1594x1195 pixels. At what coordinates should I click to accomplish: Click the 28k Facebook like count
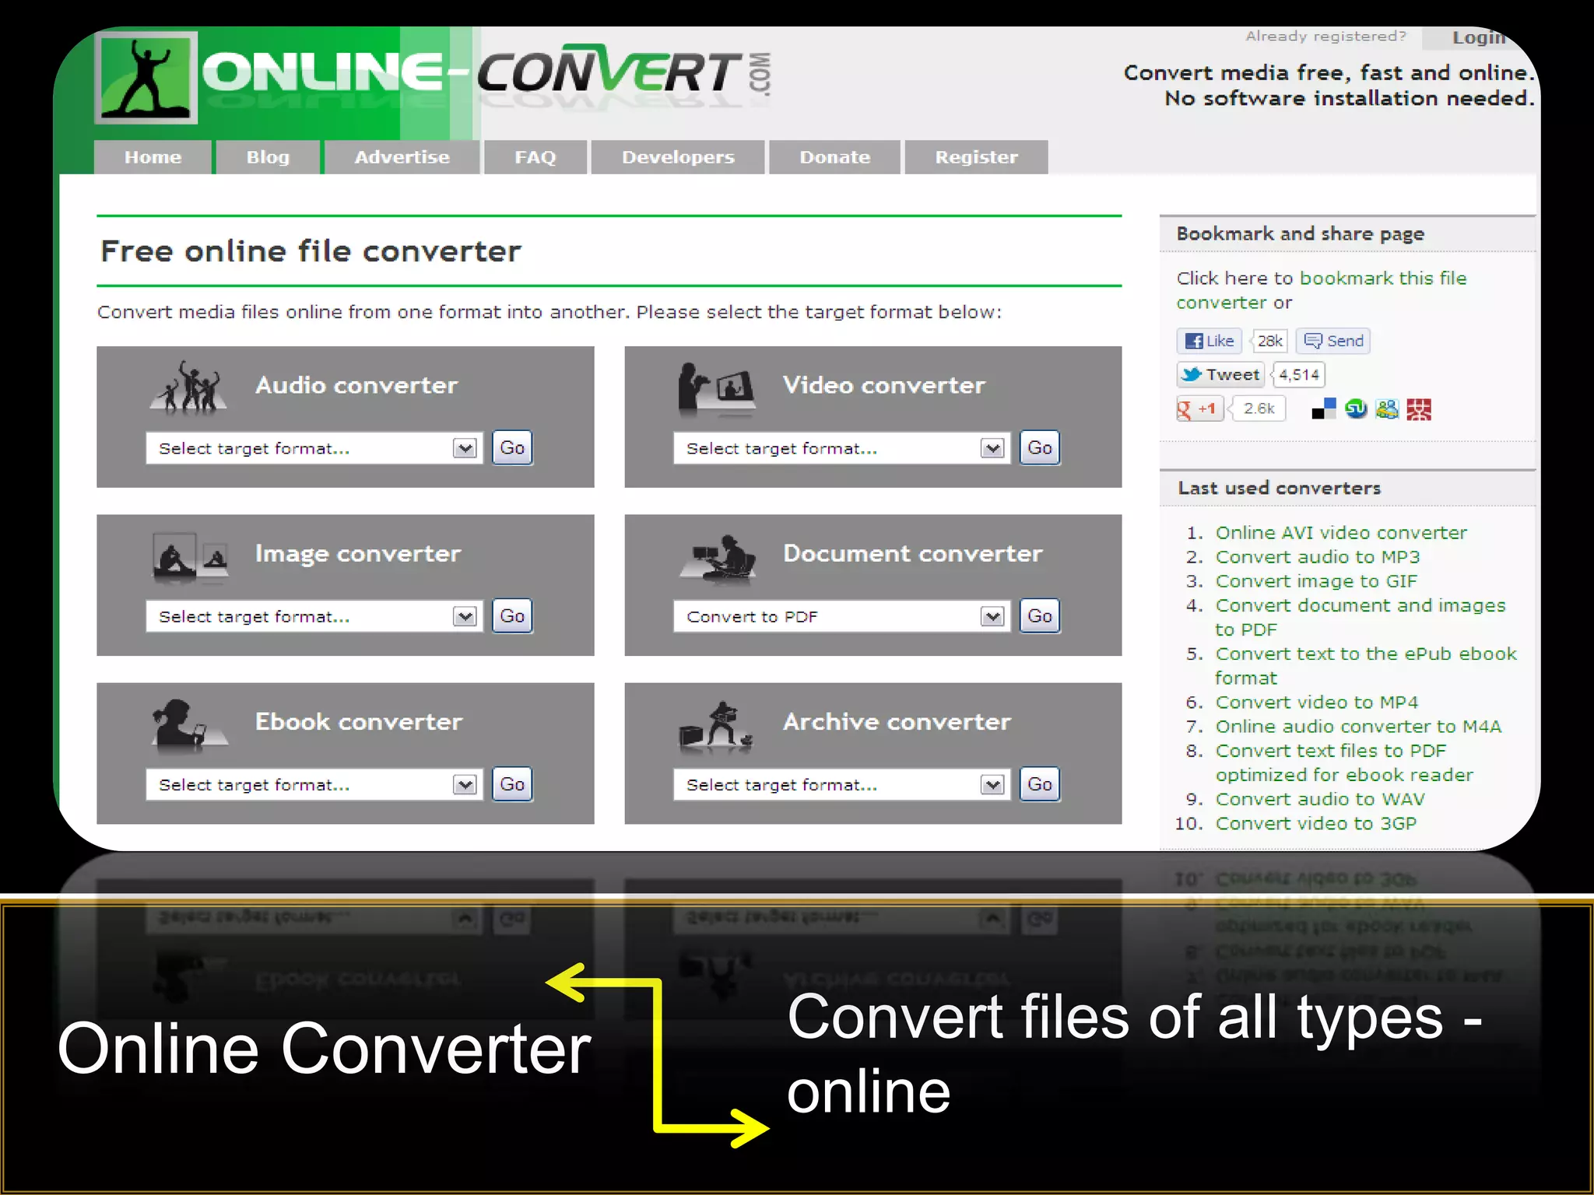click(1269, 341)
